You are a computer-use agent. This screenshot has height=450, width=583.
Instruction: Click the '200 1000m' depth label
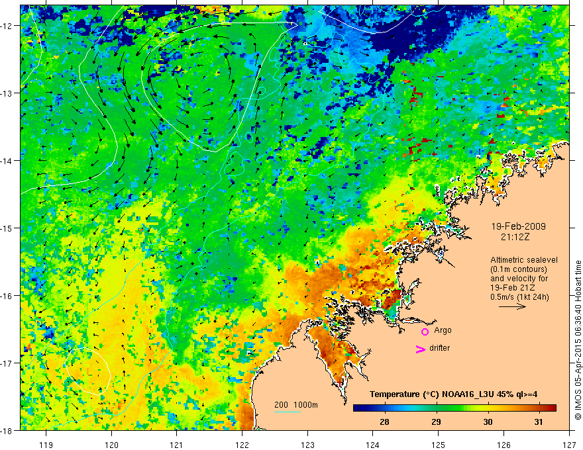(296, 405)
